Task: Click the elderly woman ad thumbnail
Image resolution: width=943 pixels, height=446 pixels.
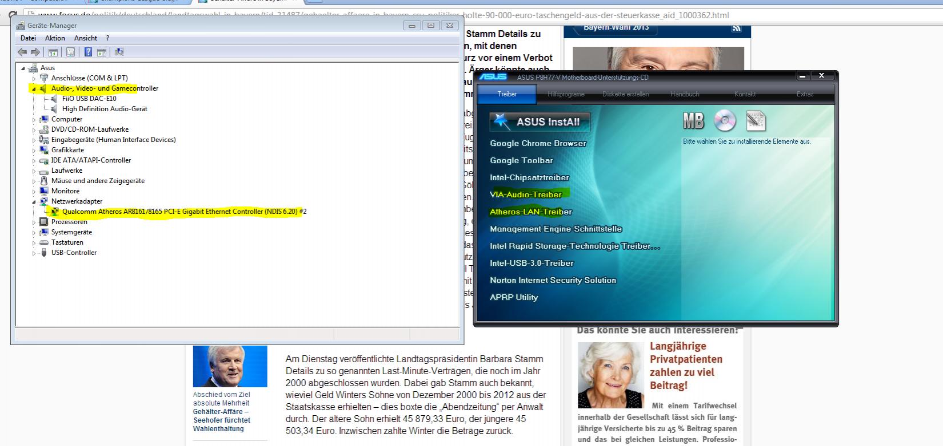Action: point(610,375)
